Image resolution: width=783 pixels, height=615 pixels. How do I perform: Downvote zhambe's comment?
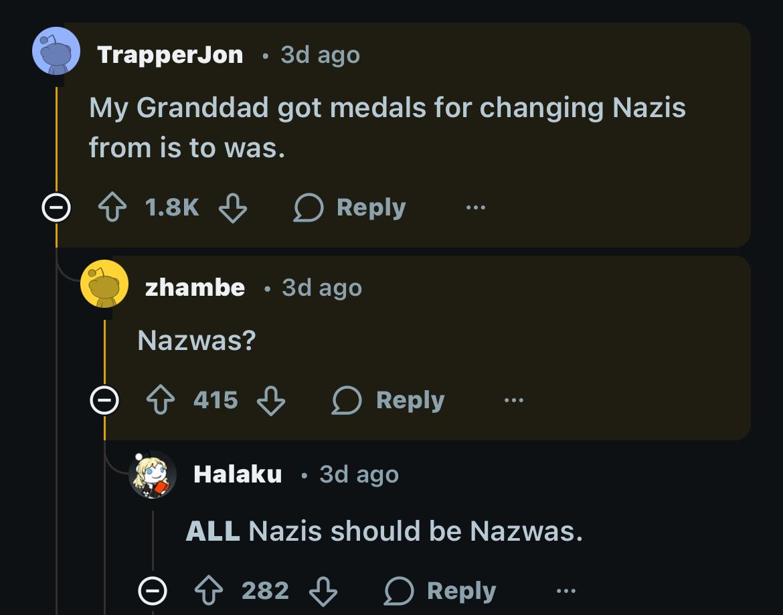tap(272, 400)
